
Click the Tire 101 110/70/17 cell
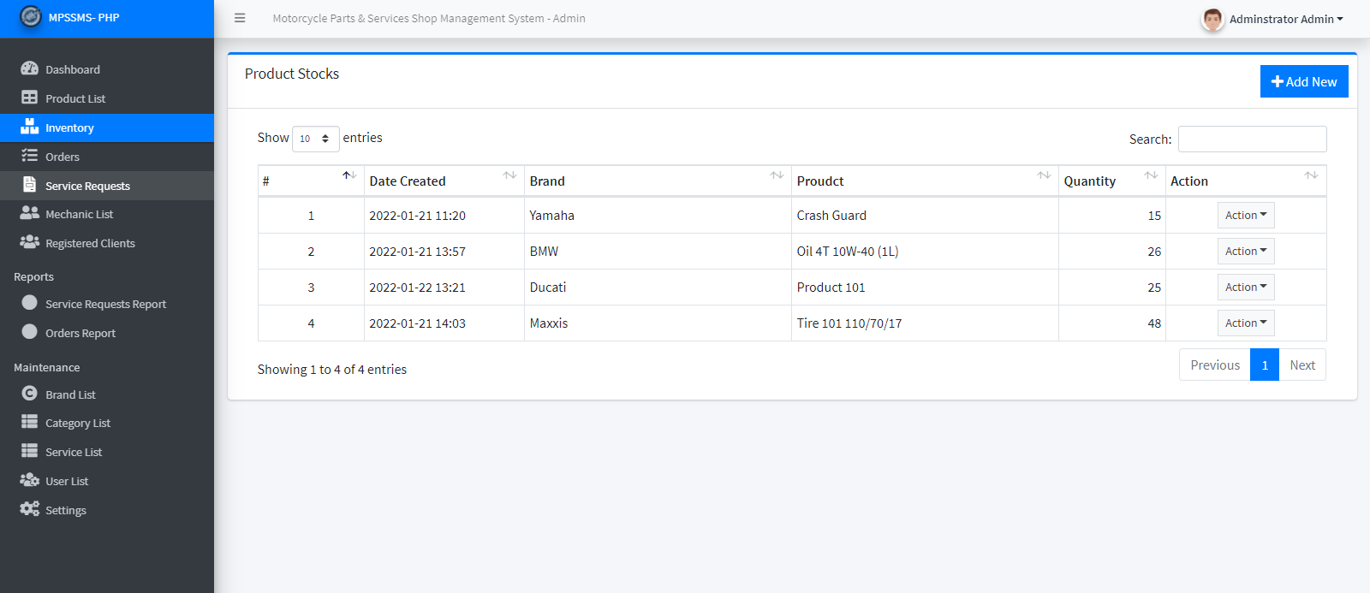pyautogui.click(x=925, y=323)
